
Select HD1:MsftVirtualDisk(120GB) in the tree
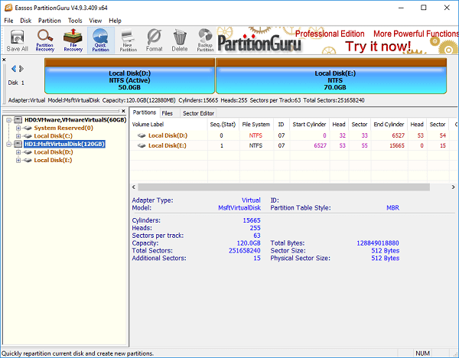click(x=64, y=144)
